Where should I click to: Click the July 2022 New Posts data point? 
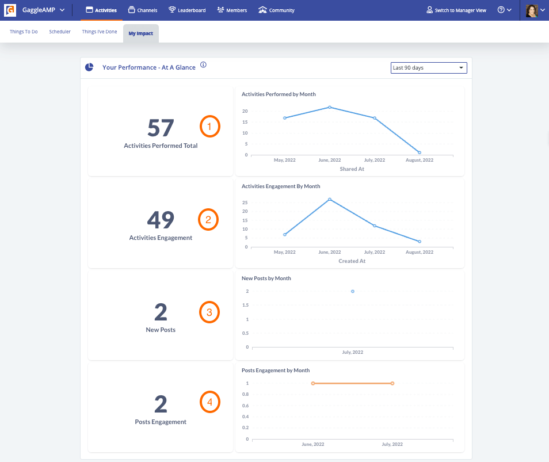pyautogui.click(x=353, y=291)
